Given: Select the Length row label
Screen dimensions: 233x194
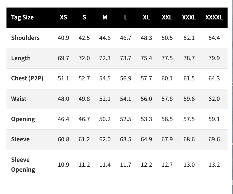Looking at the screenshot, I should pyautogui.click(x=21, y=58).
